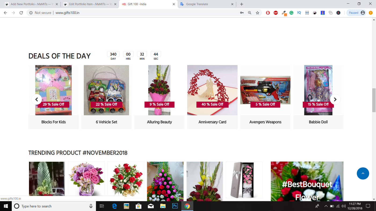Open the Paused profile menu
Screen dimensions: 376x211
357,13
